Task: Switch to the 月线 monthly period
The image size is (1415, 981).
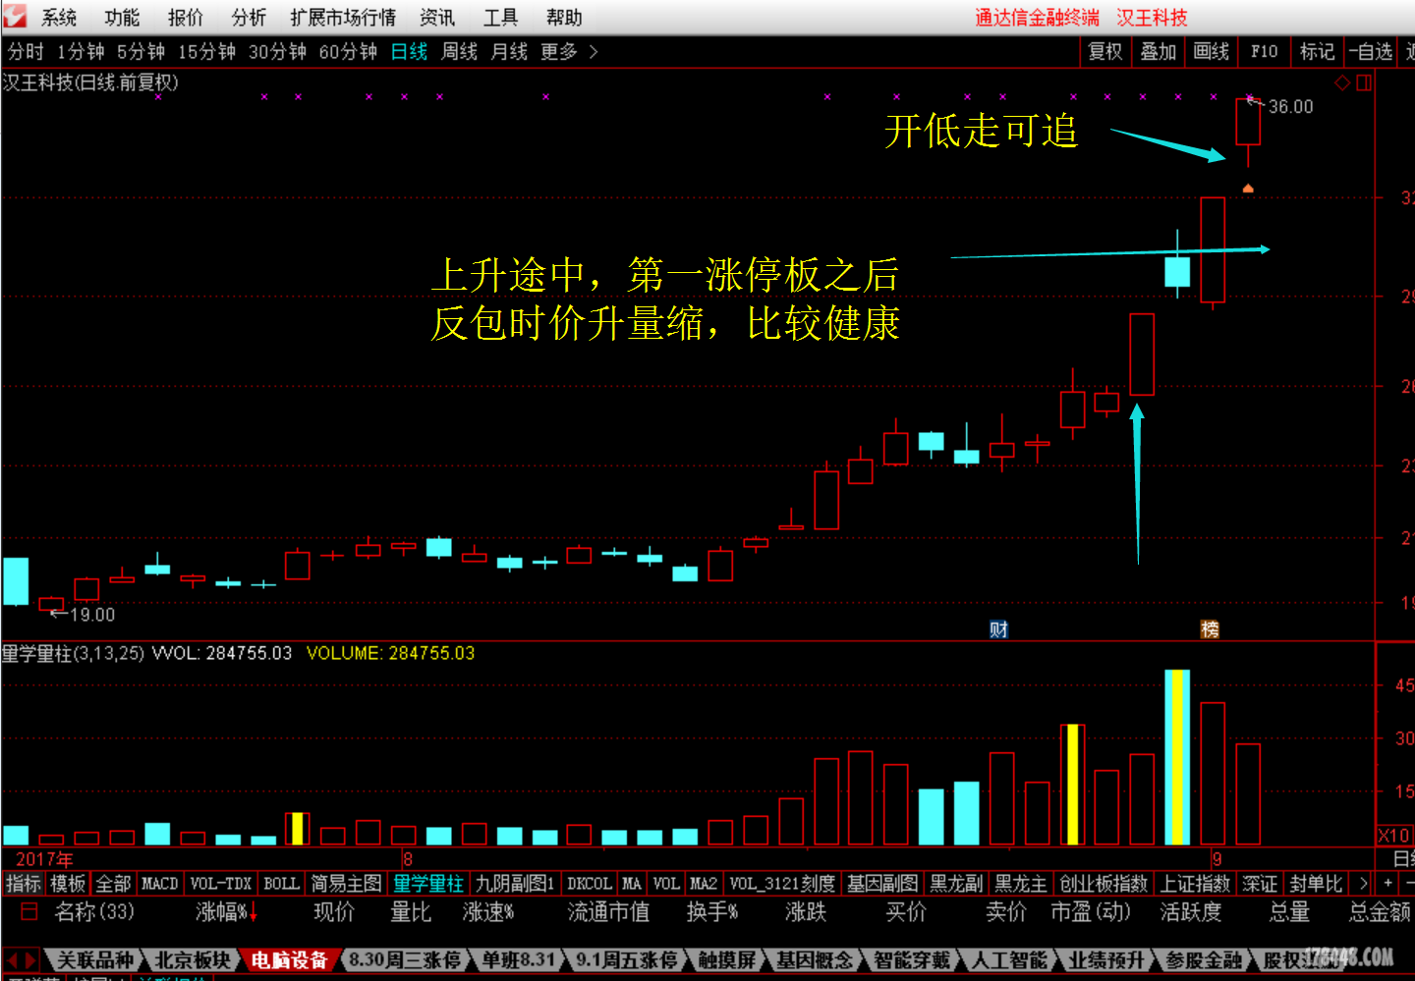Action: click(509, 52)
